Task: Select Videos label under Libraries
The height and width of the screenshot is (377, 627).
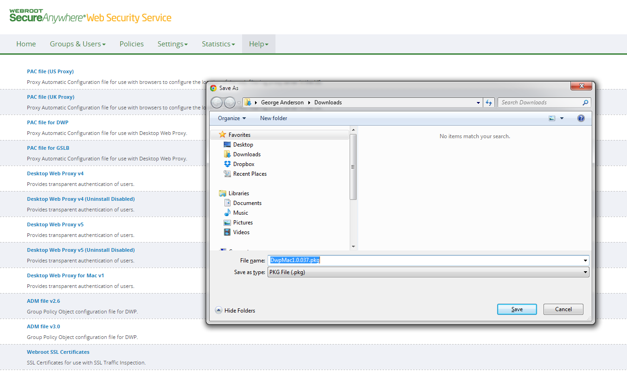Action: pos(241,232)
